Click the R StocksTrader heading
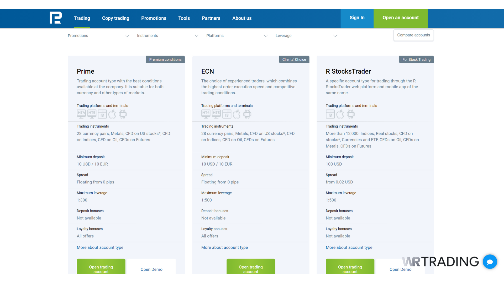The height and width of the screenshot is (283, 504). click(x=348, y=71)
